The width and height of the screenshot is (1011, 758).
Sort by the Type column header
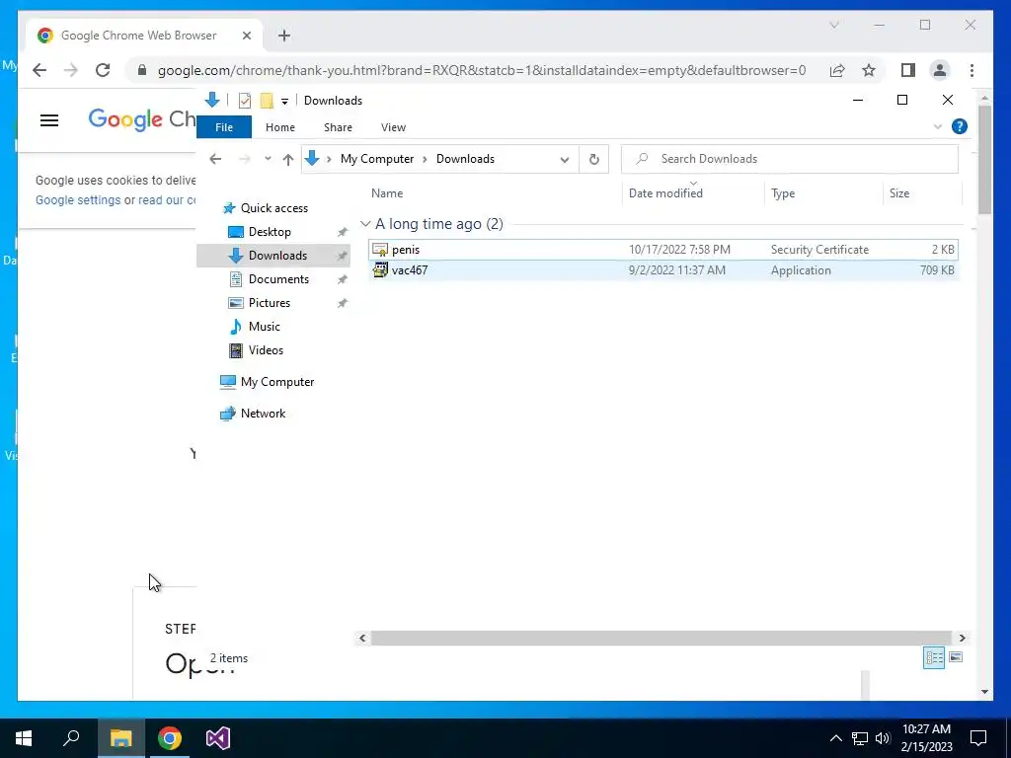[x=783, y=193]
